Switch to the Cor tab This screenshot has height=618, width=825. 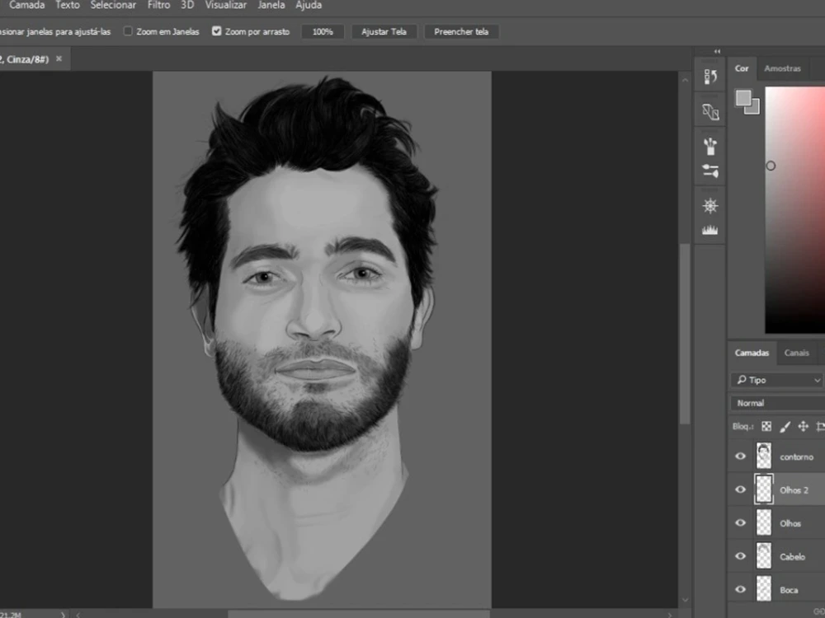click(x=742, y=68)
